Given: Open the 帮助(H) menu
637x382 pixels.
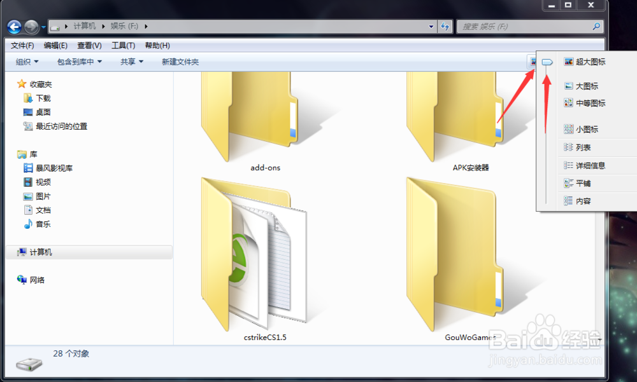Looking at the screenshot, I should coord(157,45).
